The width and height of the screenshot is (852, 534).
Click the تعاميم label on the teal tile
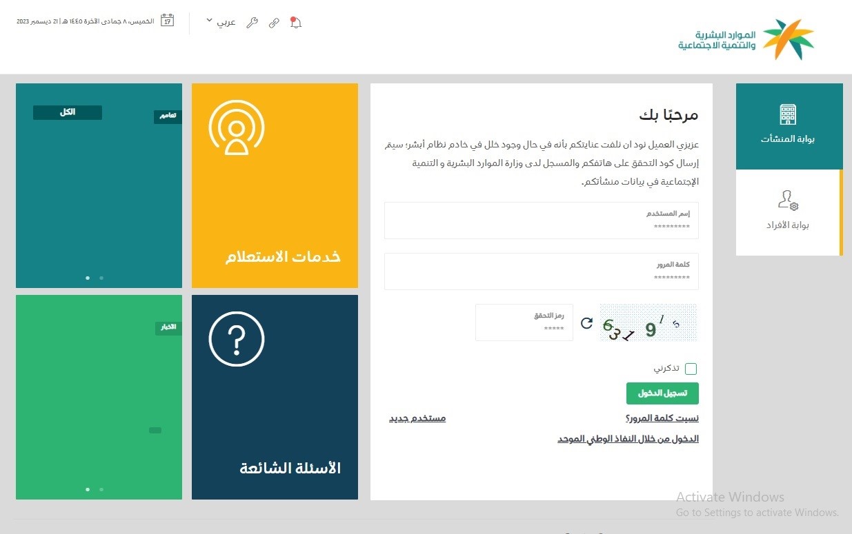point(168,116)
